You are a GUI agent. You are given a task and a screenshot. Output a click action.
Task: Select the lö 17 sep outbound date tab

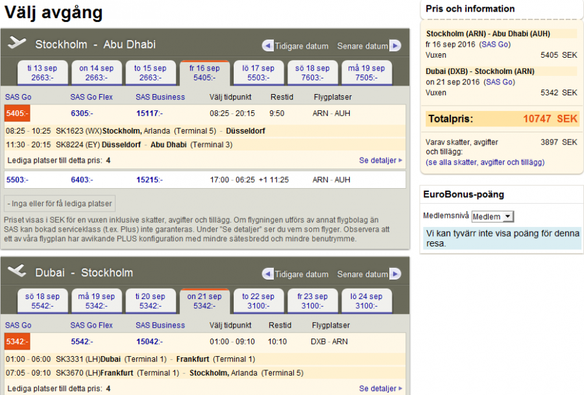pos(258,73)
